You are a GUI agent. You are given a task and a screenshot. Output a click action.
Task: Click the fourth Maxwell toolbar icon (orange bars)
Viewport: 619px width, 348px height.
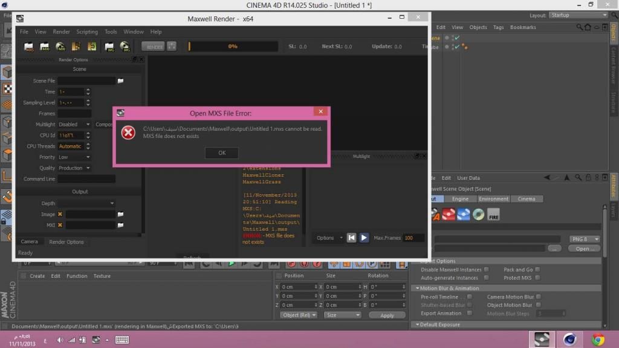(x=76, y=47)
